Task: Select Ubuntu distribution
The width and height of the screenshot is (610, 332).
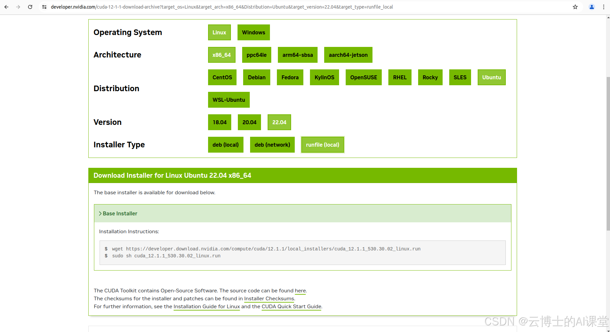Action: click(492, 77)
